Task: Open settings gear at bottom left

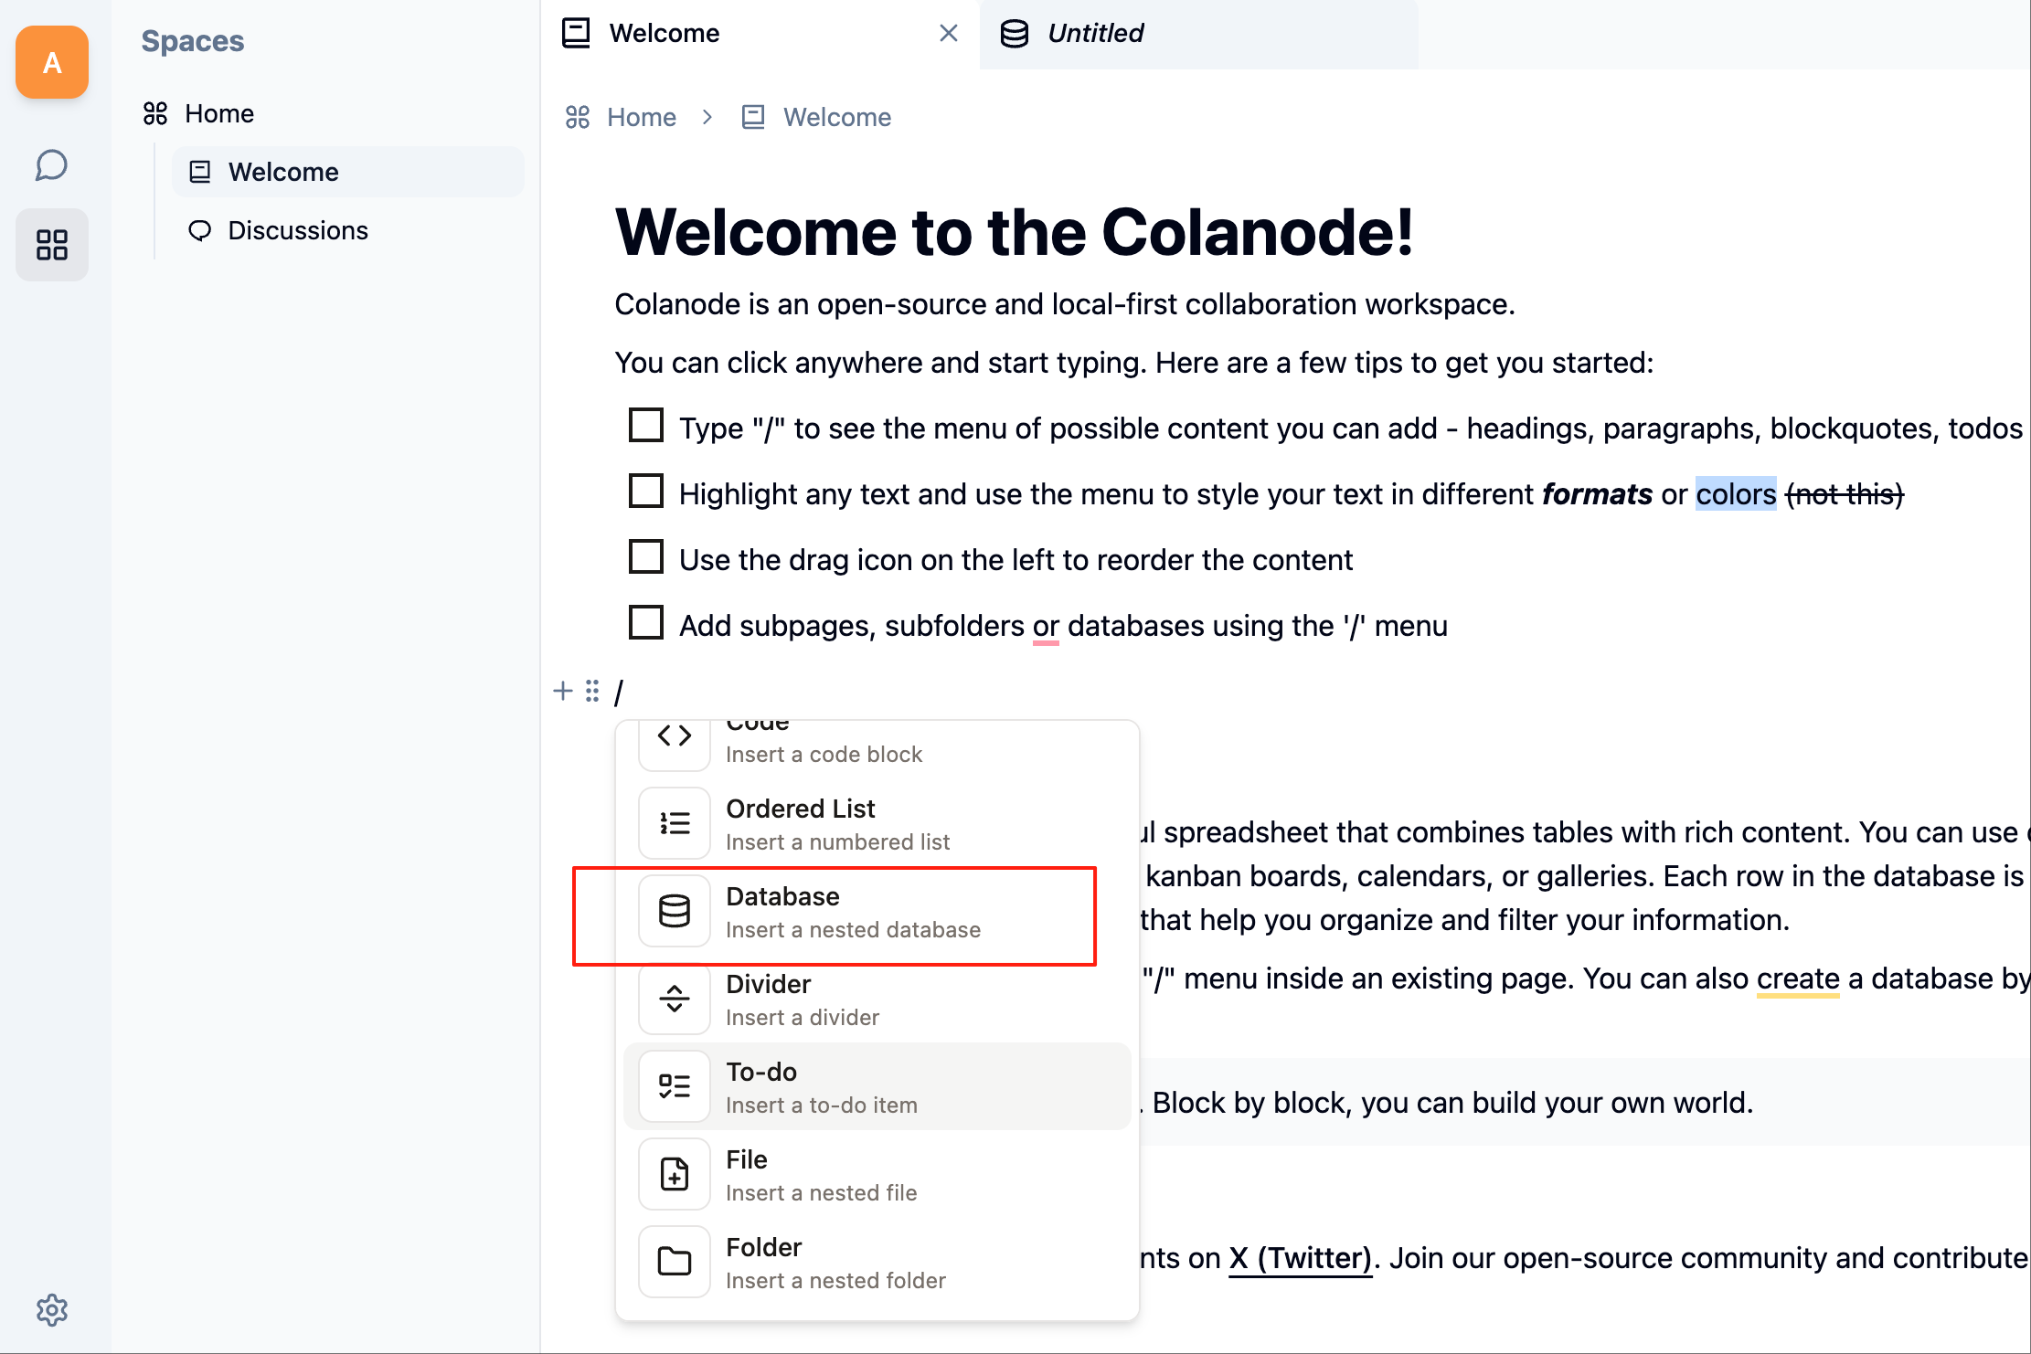Action: click(x=52, y=1310)
